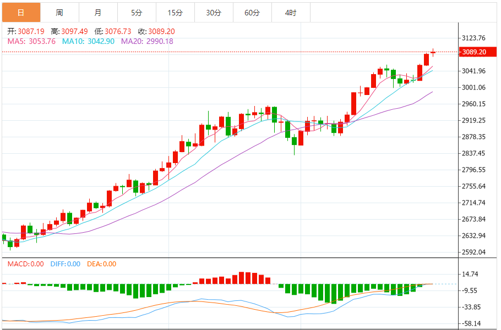Click the DEA:0.00 indicator label
501x330 pixels.
click(x=102, y=264)
